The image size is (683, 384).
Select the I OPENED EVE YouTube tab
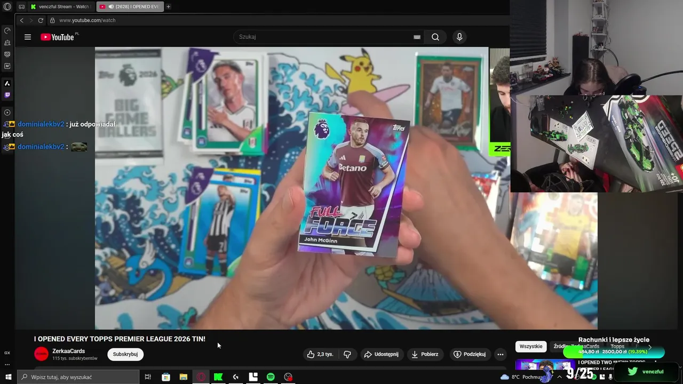pyautogui.click(x=130, y=7)
